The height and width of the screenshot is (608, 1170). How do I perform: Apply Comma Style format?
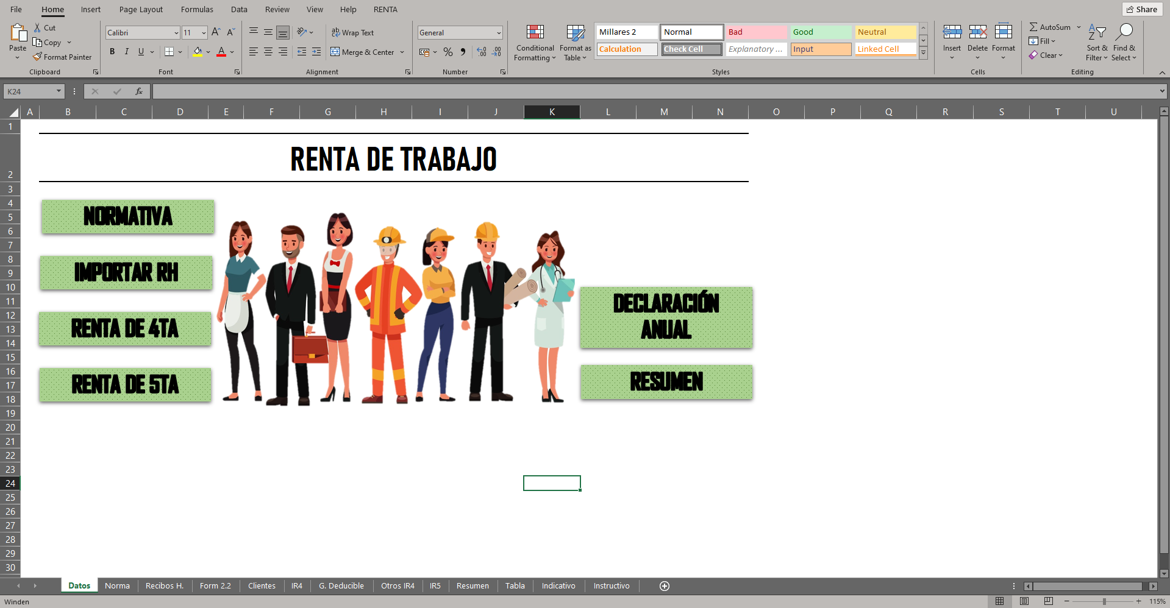pos(463,52)
